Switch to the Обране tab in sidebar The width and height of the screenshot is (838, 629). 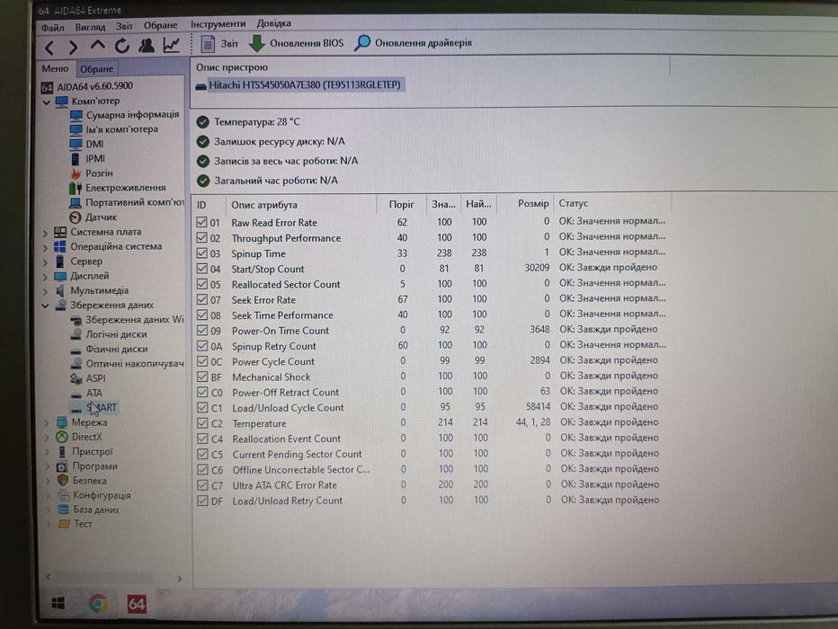[x=96, y=69]
